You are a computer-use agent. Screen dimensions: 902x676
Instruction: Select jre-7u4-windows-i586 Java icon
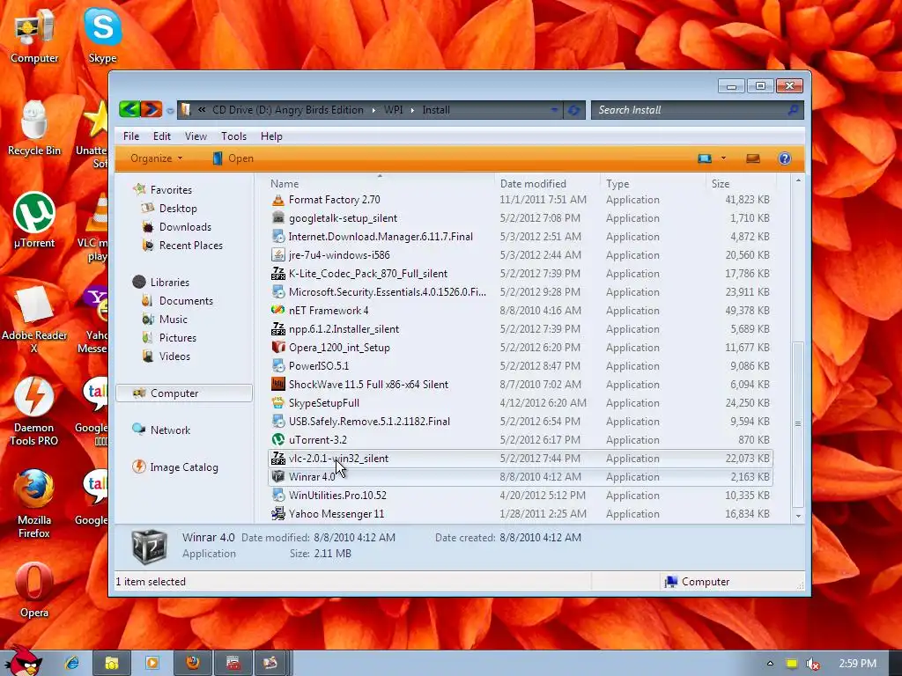coord(277,255)
